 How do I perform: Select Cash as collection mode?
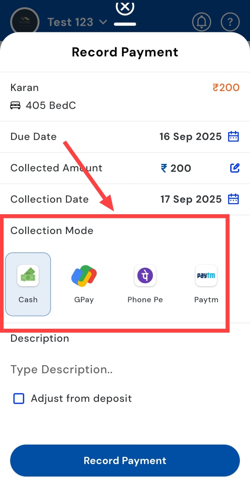pos(28,284)
